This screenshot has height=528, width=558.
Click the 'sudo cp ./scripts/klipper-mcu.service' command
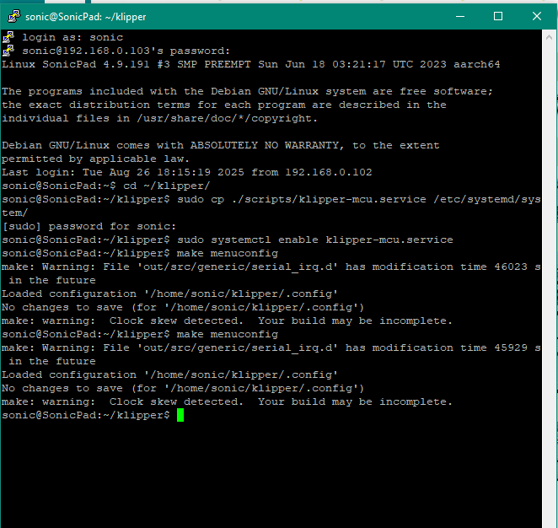coord(271,206)
